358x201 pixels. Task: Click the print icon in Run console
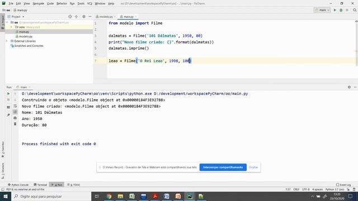click(x=15, y=118)
